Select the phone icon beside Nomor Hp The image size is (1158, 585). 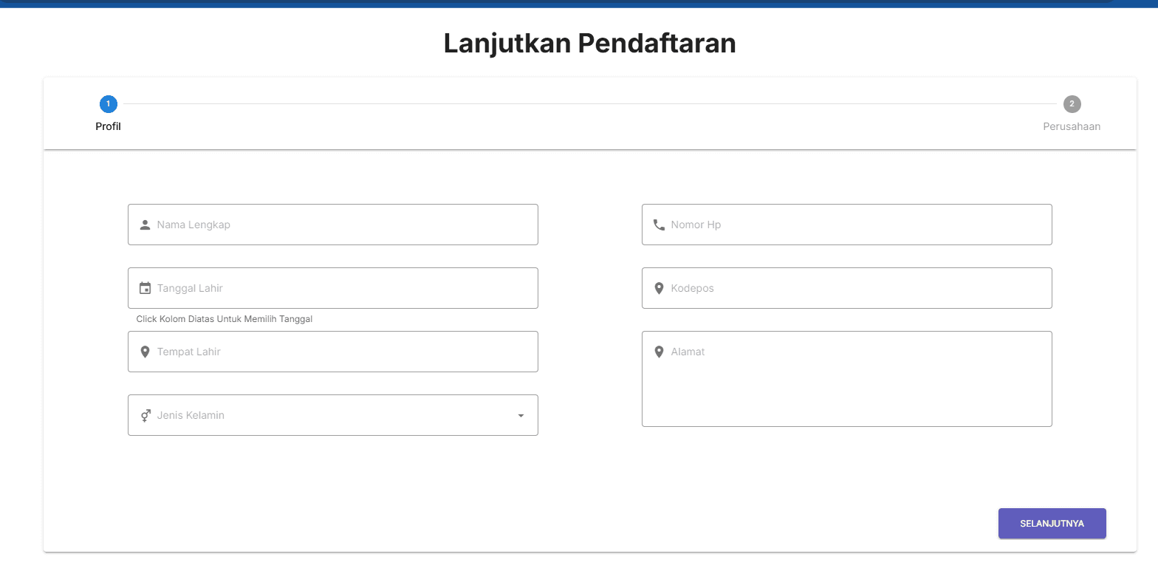659,225
